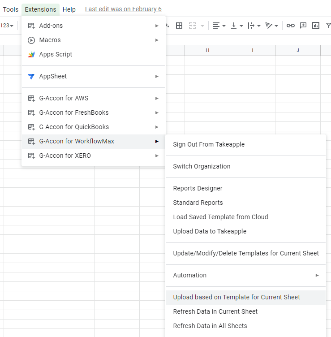Screen dimensions: 331x337
Task: Choose Refresh Data in All Sheets
Action: (x=246, y=326)
